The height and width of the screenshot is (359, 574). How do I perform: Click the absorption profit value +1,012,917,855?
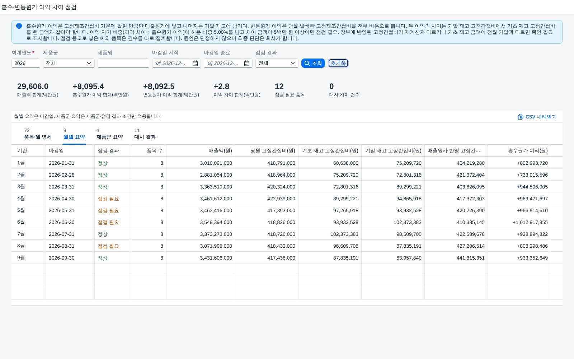coord(530,222)
